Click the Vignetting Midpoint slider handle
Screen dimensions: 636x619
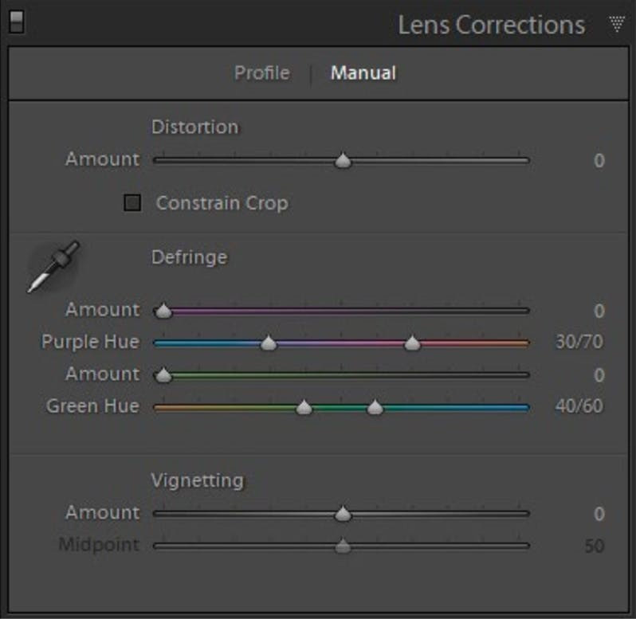pos(343,546)
